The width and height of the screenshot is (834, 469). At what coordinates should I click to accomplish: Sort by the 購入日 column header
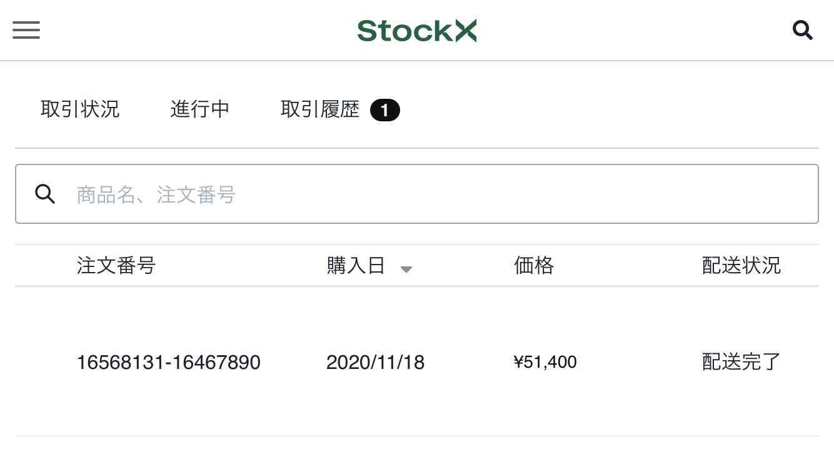click(x=356, y=266)
